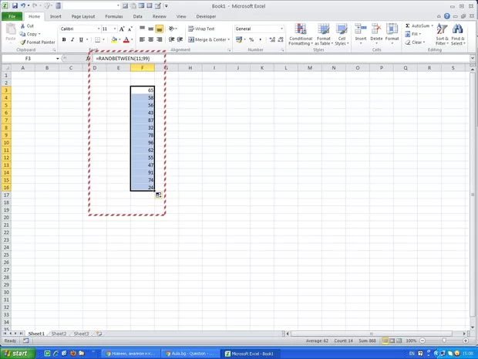Toggle Bold formatting
This screenshot has height=359, width=478.
(63, 40)
